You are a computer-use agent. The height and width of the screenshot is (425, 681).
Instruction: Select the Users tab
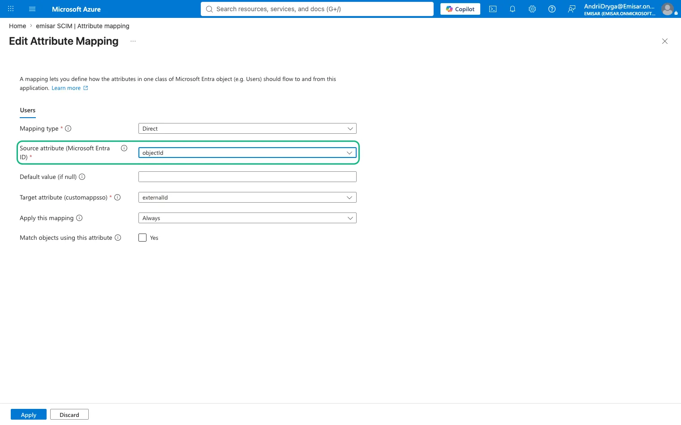28,110
